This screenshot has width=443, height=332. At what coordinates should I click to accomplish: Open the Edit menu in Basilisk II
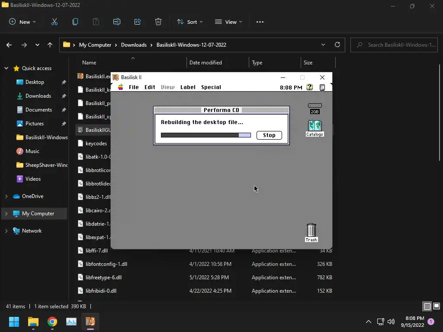[150, 87]
